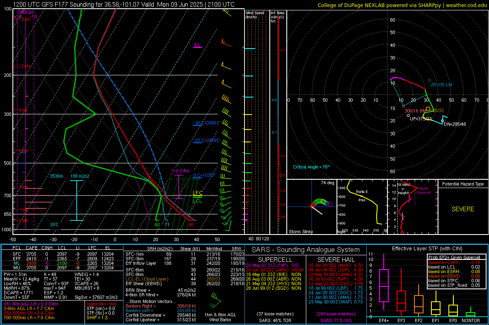Select the 'EFF' parcel row
This screenshot has height=325, width=489.
tap(63, 259)
